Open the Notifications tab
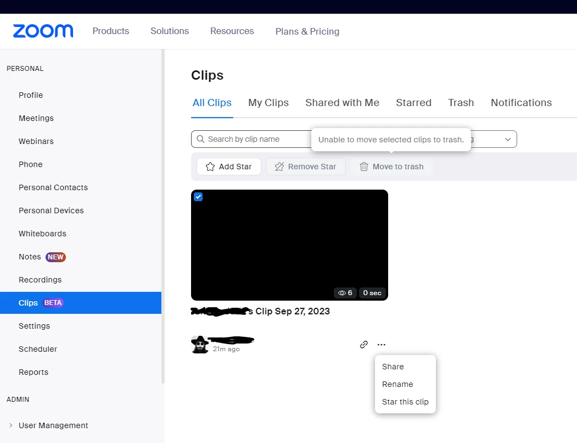Screen dimensions: 577x443 521,103
